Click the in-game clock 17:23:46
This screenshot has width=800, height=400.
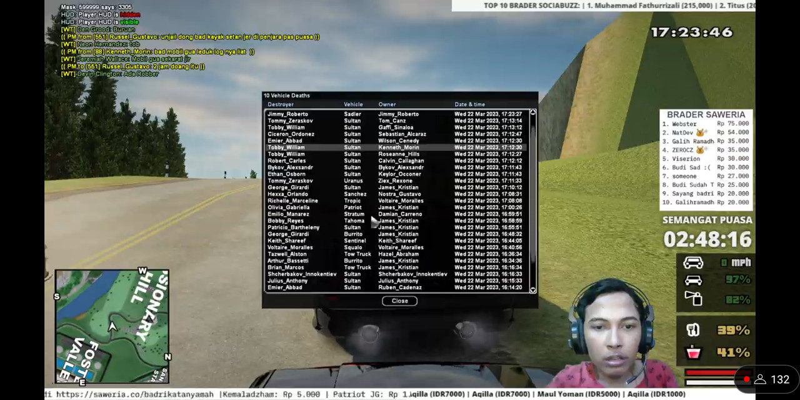[692, 32]
